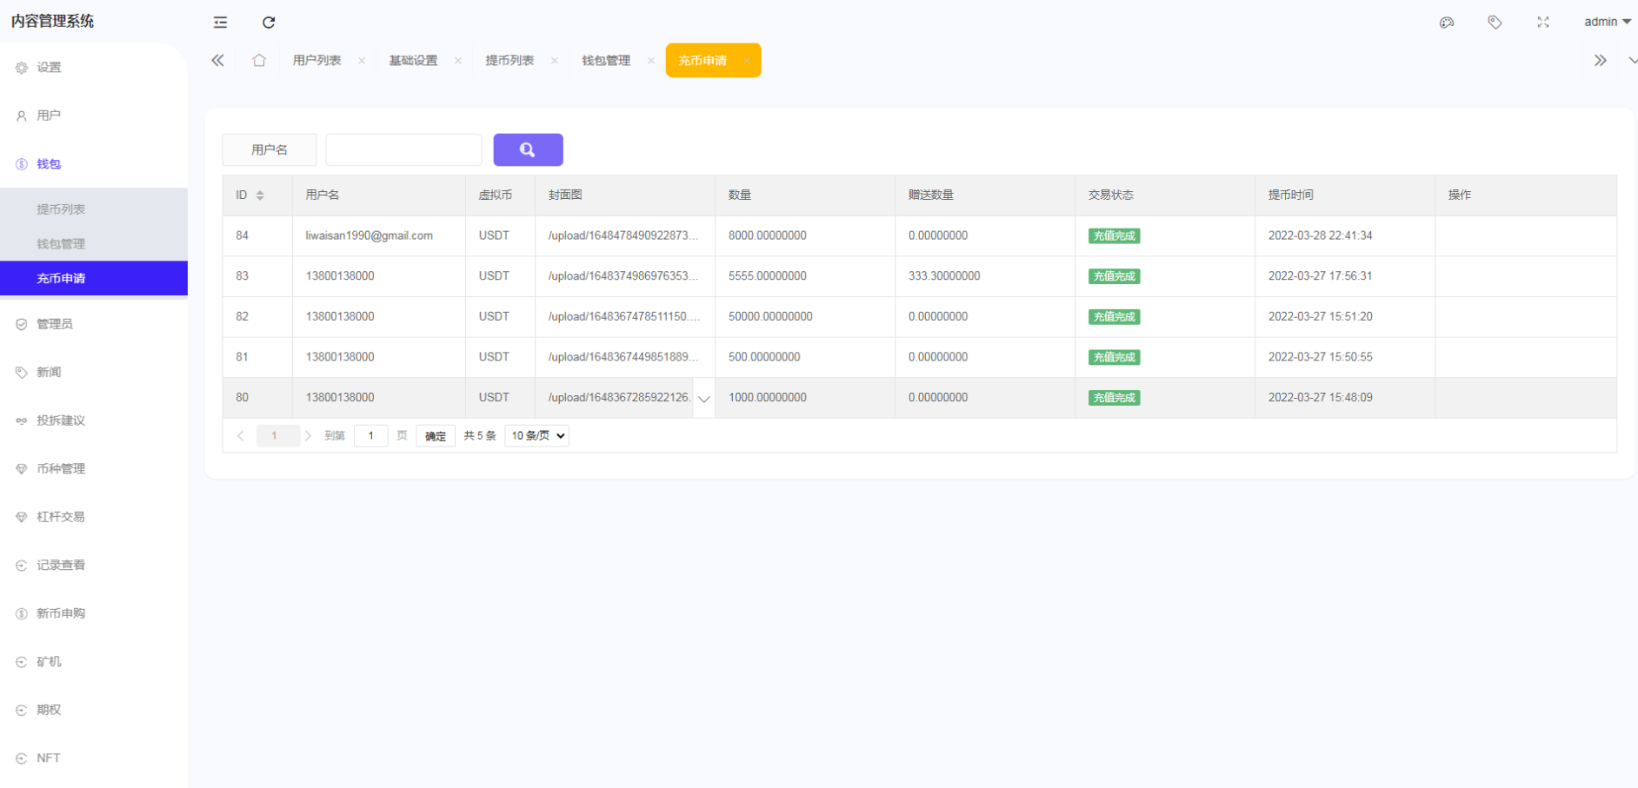The height and width of the screenshot is (788, 1638).
Task: Open the NFT section in the sidebar
Action: point(48,758)
